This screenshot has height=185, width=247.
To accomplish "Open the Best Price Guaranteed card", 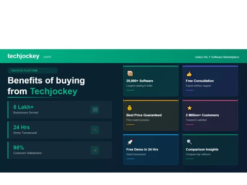I will [151, 115].
